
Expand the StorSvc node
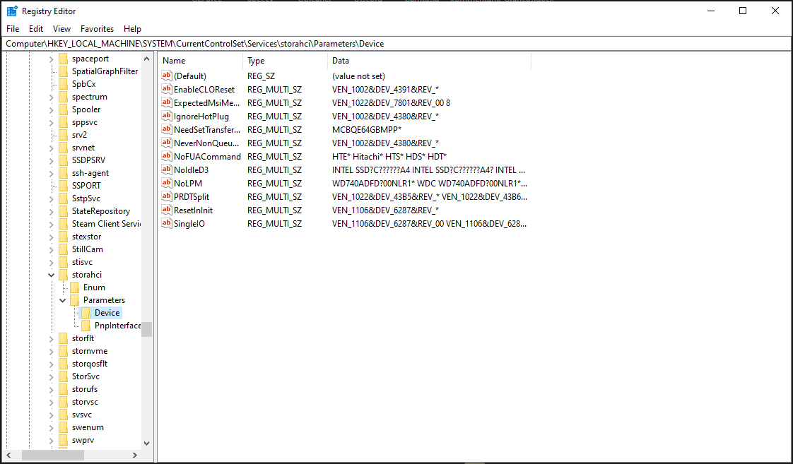51,376
